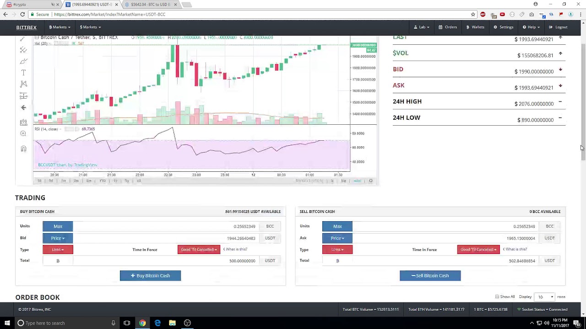Toggle the auto scale on the chart
Screen dimensions: 586x329
coord(357,180)
